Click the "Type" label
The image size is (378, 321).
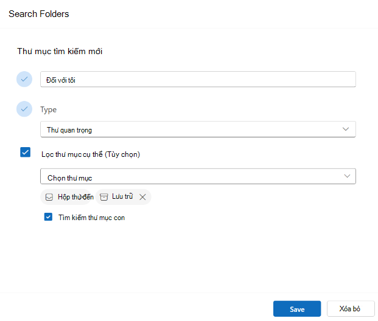coord(49,110)
